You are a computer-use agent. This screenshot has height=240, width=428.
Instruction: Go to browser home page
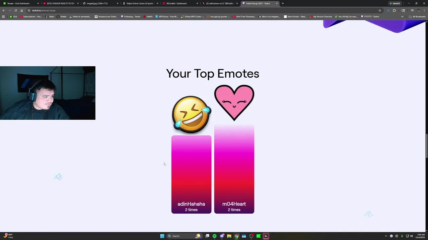point(22,10)
